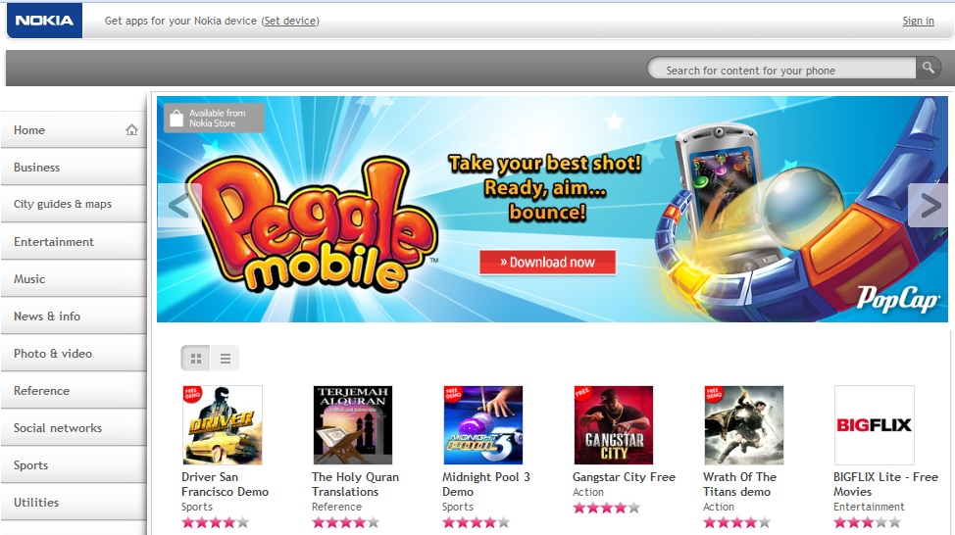Click Sign in link
955x535 pixels.
click(x=918, y=21)
